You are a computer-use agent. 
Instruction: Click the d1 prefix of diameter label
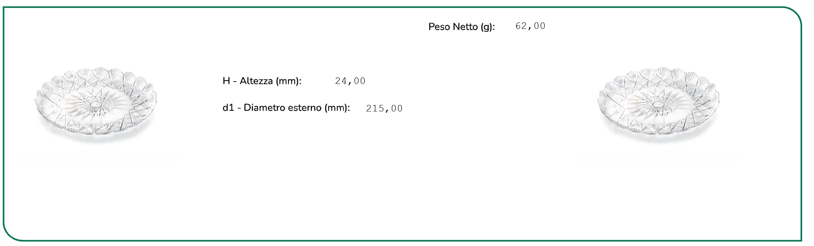(228, 108)
